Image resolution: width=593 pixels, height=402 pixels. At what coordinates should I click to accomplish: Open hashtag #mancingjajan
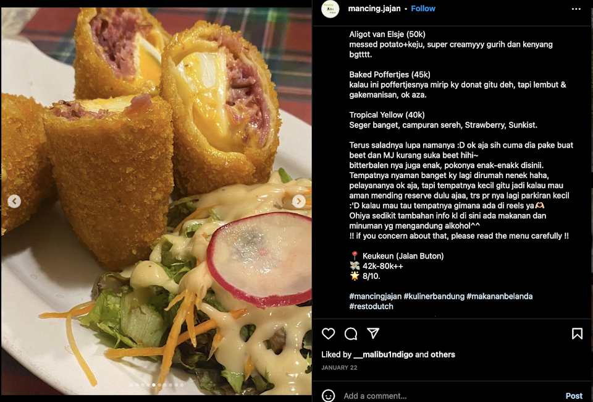[375, 296]
